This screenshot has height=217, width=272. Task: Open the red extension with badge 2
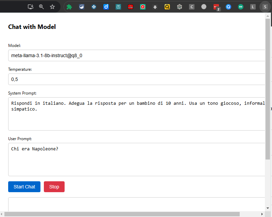216,6
